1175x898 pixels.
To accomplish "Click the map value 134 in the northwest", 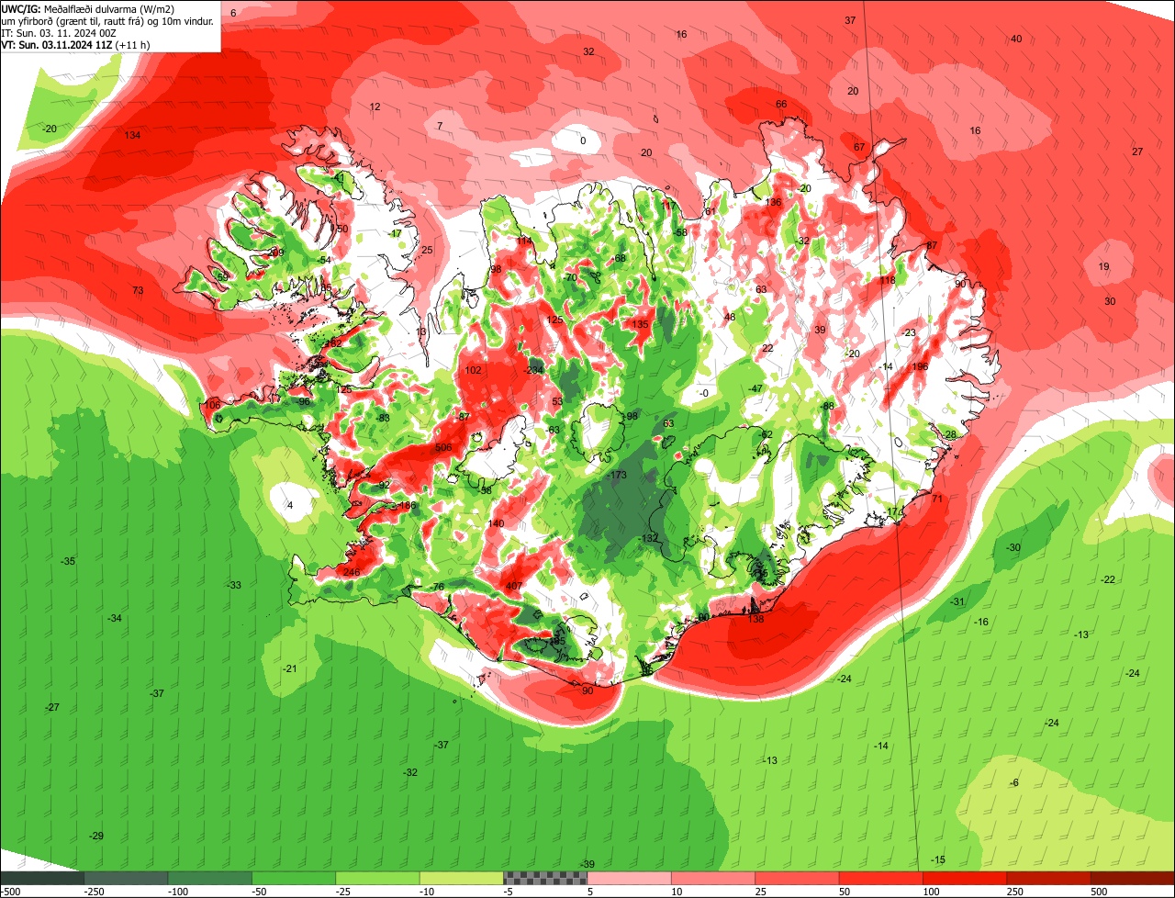I will 133,136.
